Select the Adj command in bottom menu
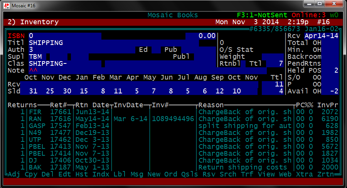The image size is (347, 188). 14,174
